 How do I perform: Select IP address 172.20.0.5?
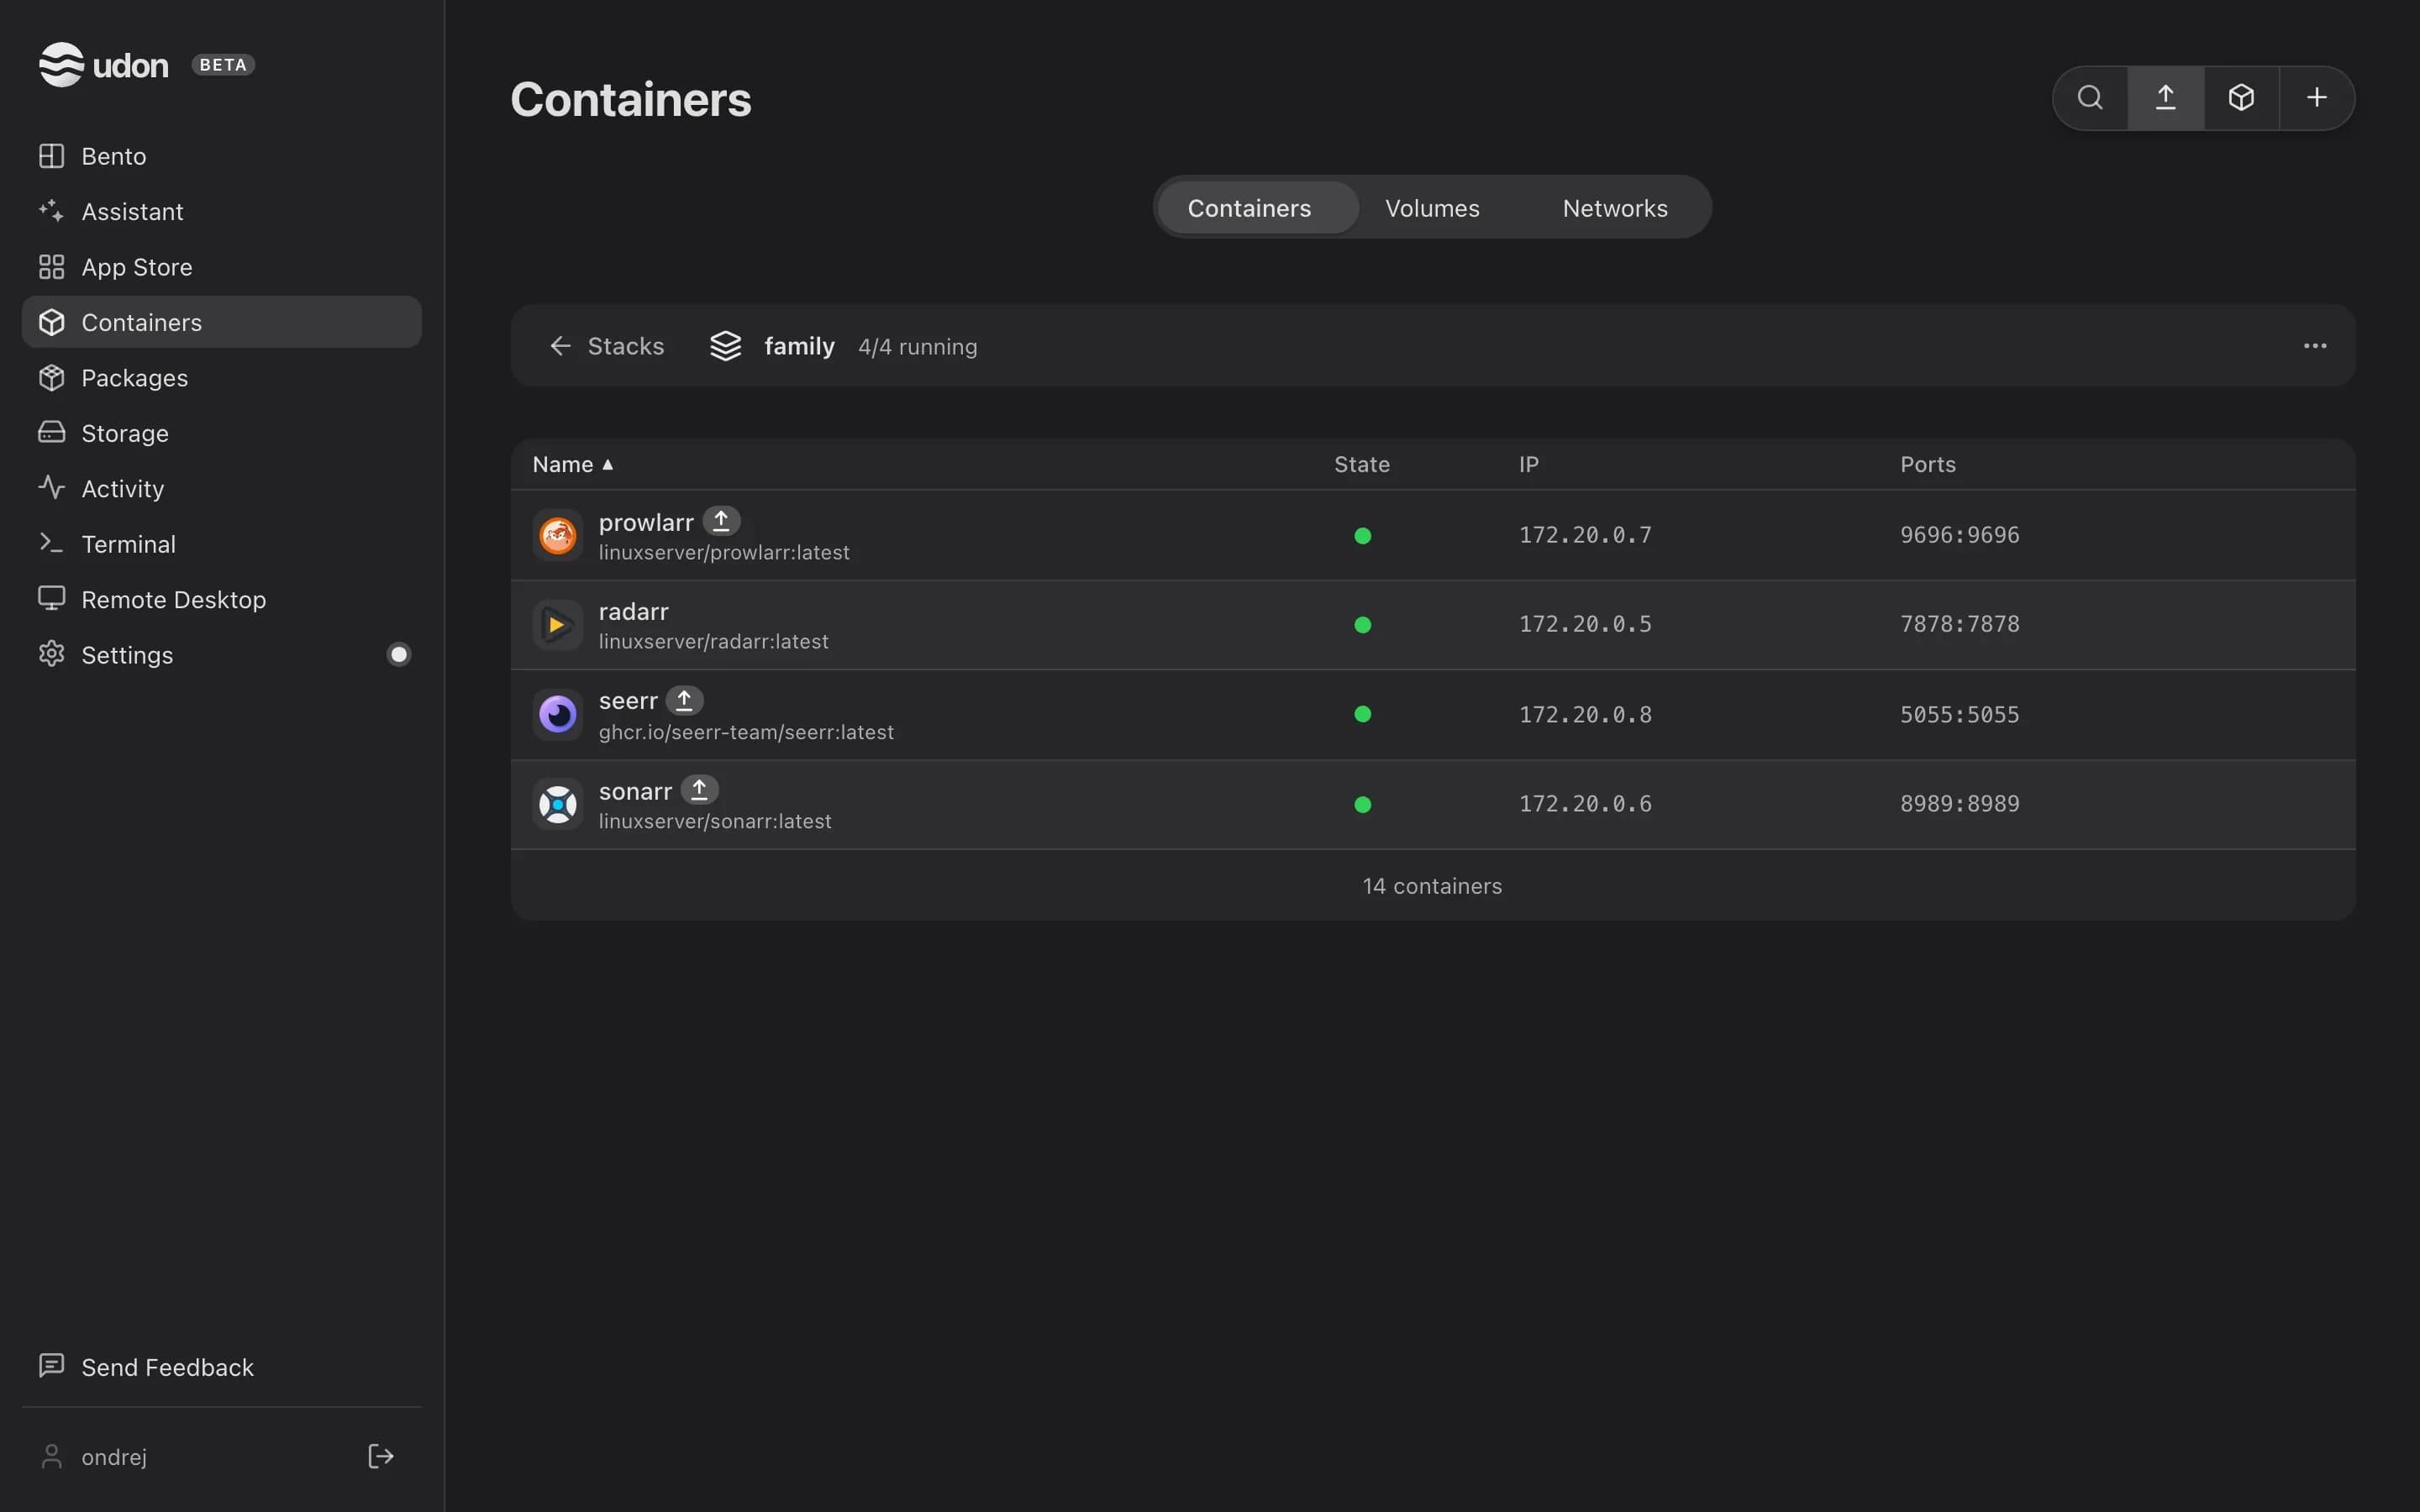click(1585, 624)
